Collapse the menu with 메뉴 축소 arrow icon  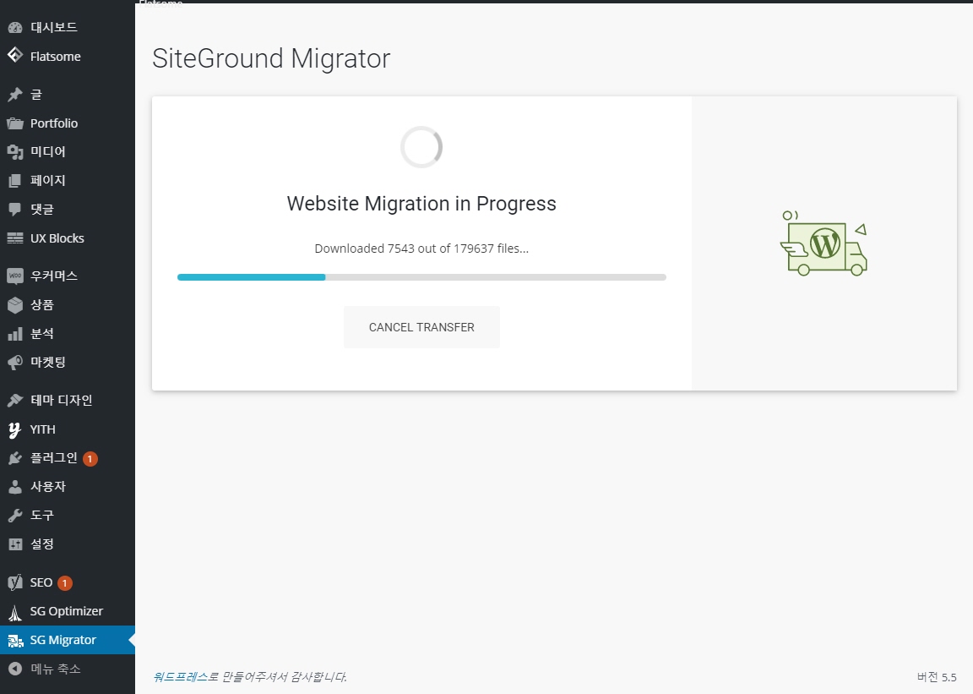coord(15,669)
